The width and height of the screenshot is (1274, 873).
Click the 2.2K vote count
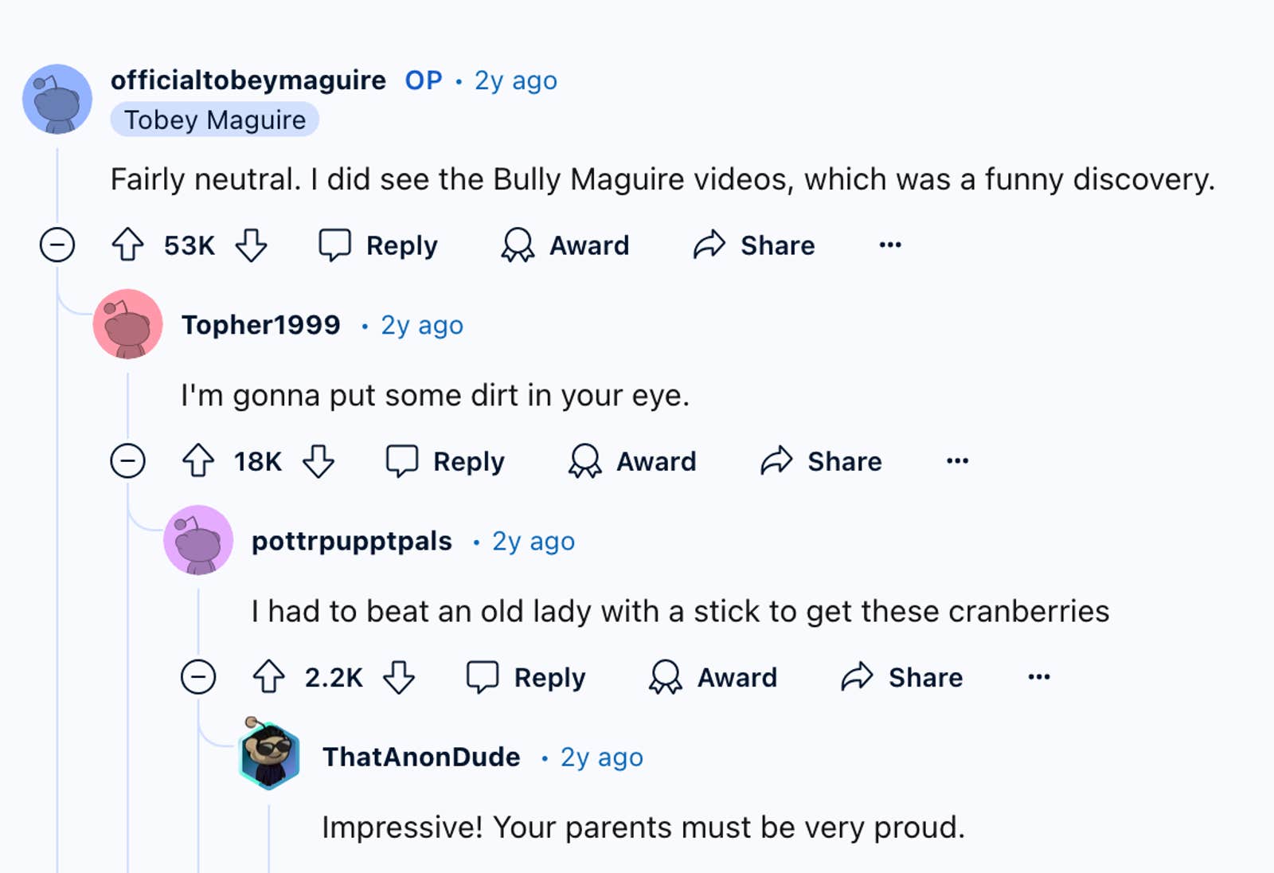tap(333, 677)
